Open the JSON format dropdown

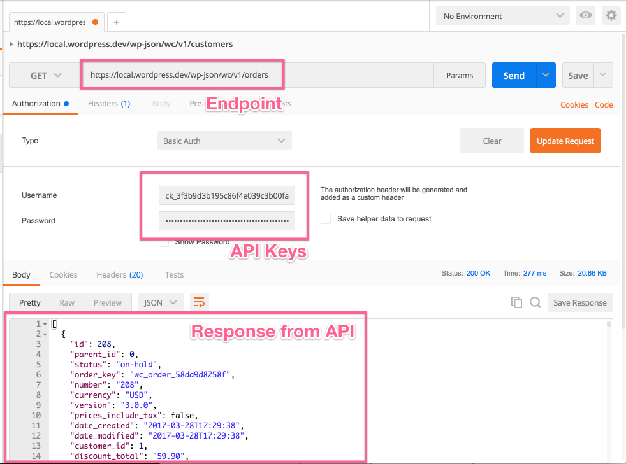[161, 302]
